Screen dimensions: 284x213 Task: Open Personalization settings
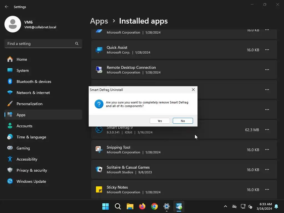click(x=43, y=104)
